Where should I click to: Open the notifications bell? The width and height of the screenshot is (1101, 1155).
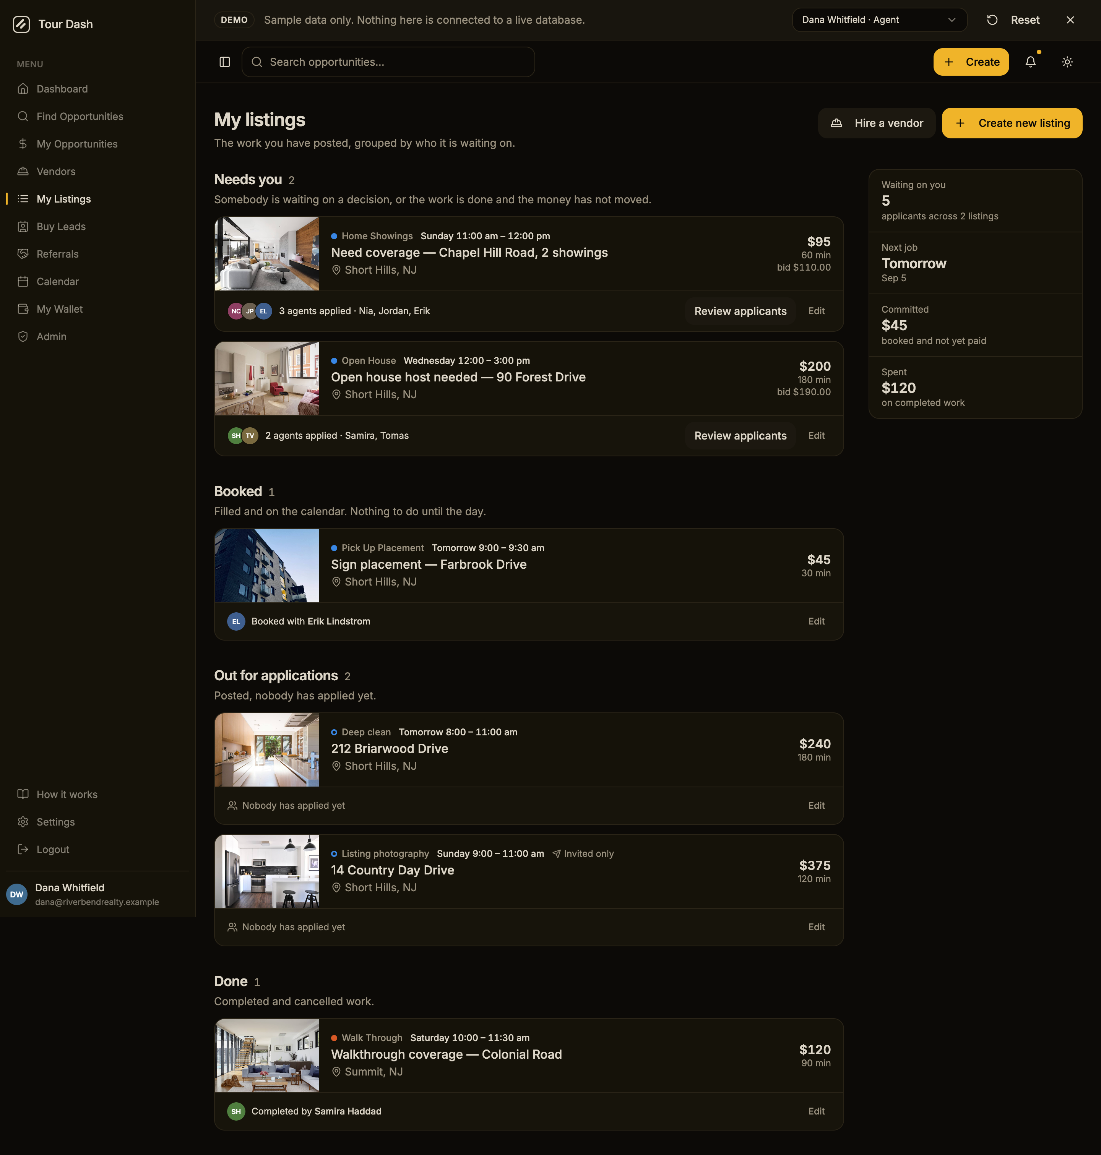[1031, 62]
